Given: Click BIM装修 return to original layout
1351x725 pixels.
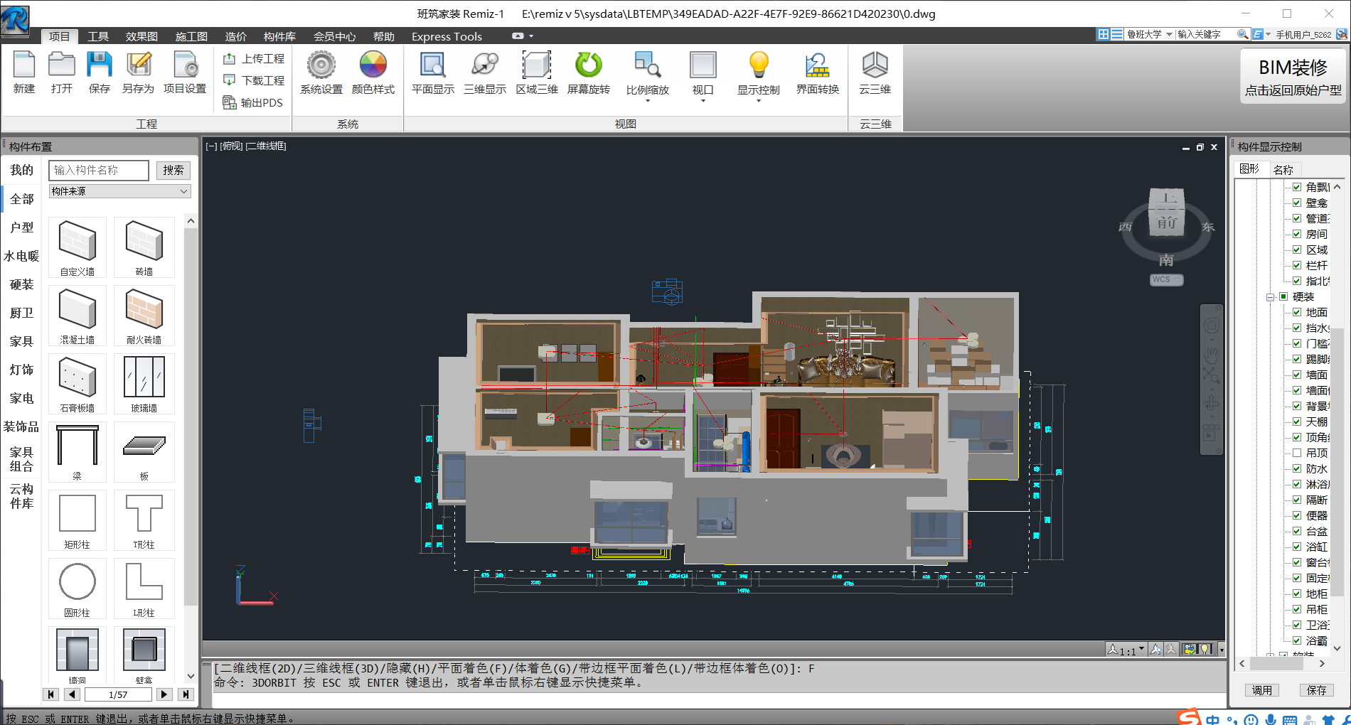Looking at the screenshot, I should (1293, 77).
